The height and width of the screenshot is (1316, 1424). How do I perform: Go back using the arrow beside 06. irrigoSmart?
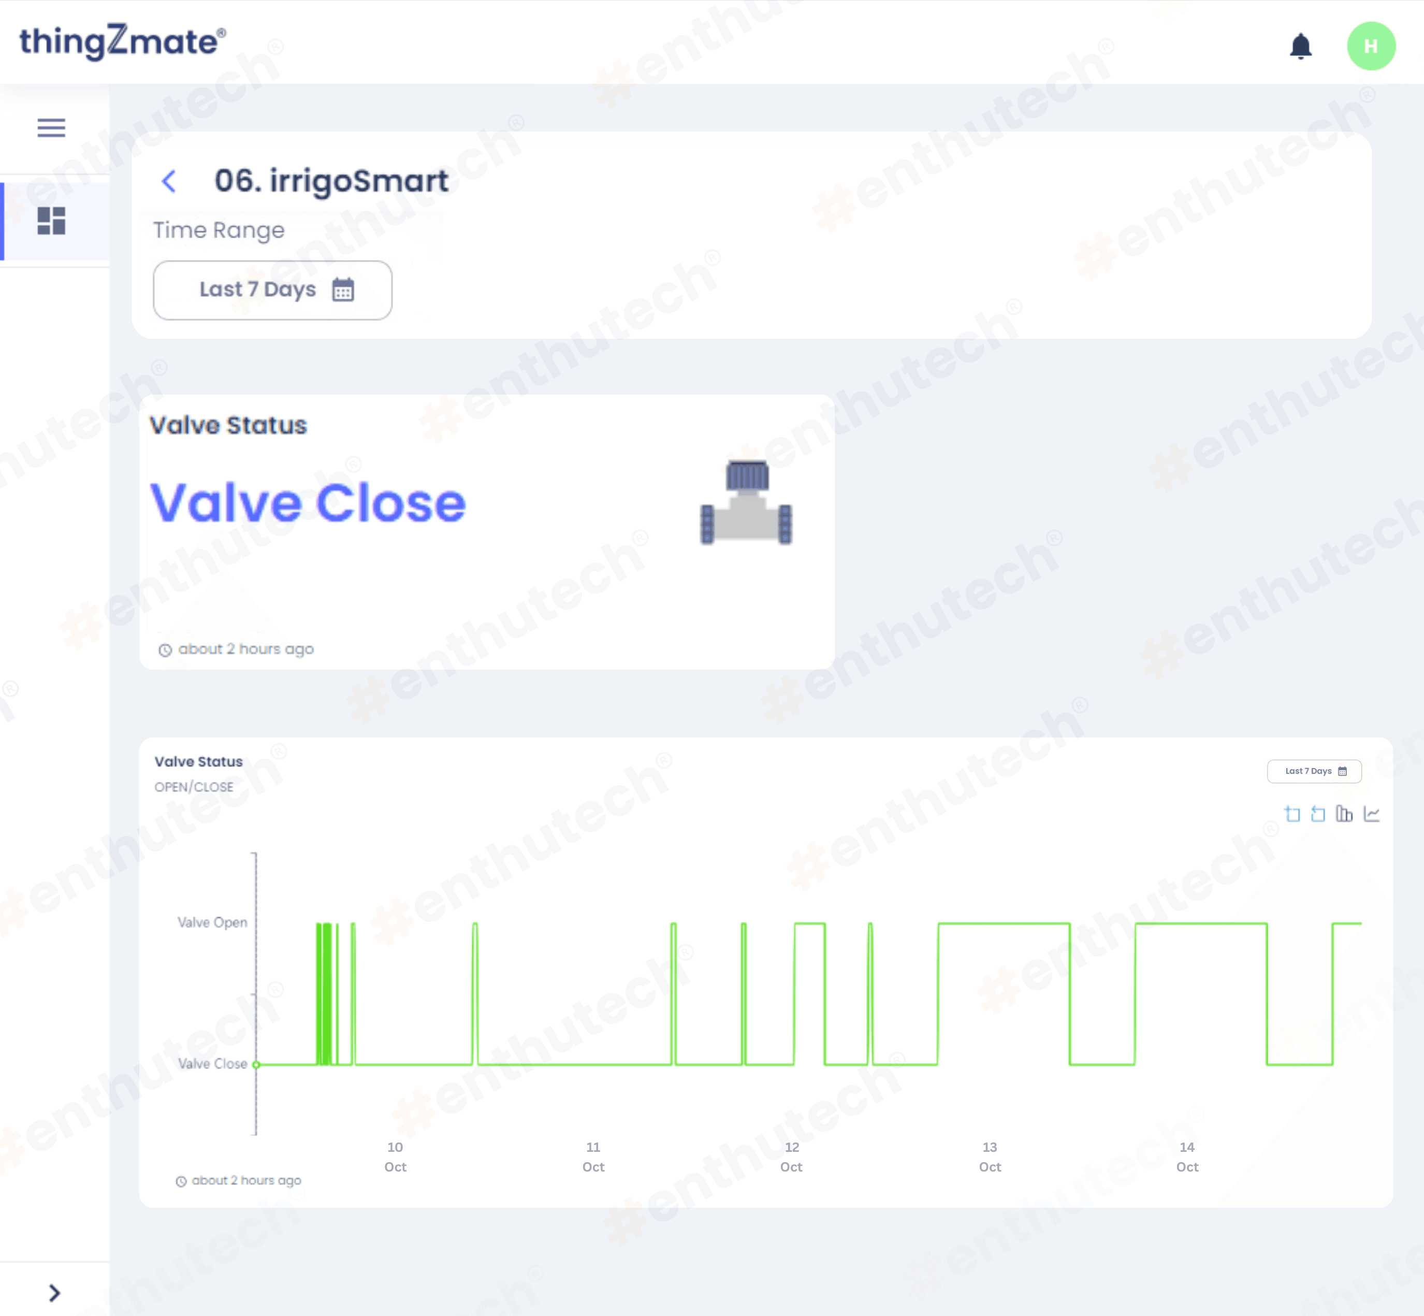169,181
